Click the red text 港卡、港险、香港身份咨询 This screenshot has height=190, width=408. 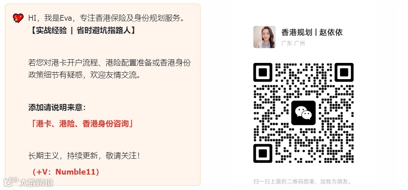tap(82, 124)
